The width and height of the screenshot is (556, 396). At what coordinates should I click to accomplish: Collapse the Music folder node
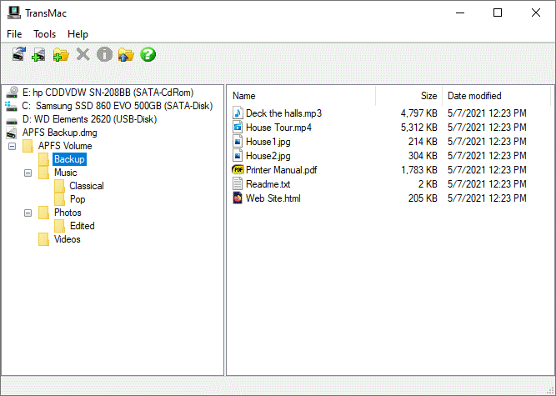pyautogui.click(x=28, y=173)
